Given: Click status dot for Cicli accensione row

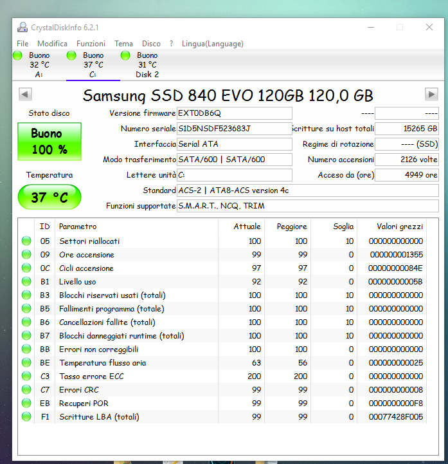Looking at the screenshot, I should tap(26, 268).
